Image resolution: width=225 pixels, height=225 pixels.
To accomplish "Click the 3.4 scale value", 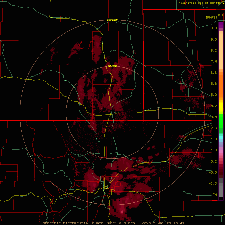I will (x=214, y=117).
